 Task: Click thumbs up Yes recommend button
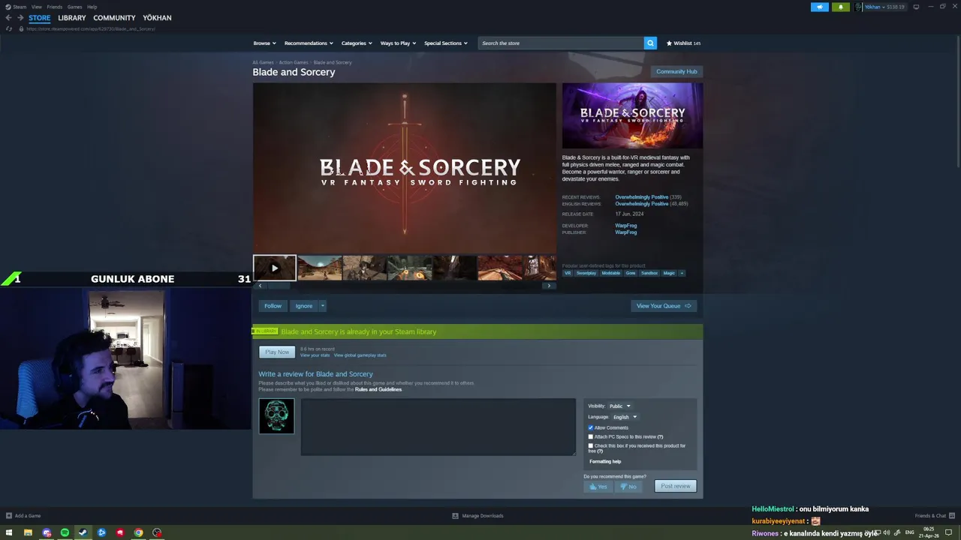coord(598,486)
